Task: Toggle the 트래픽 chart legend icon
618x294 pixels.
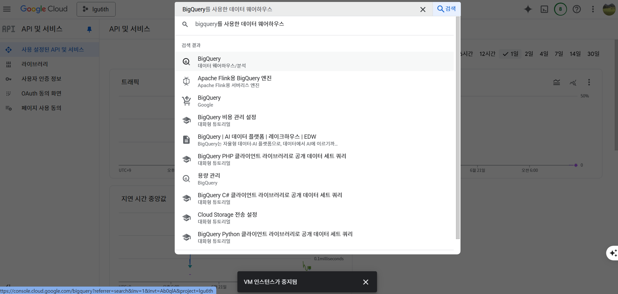Action: pos(557,82)
